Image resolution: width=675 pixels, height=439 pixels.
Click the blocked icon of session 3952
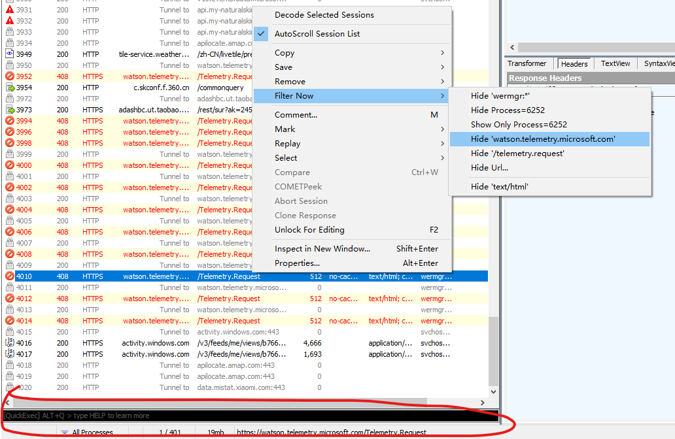9,76
